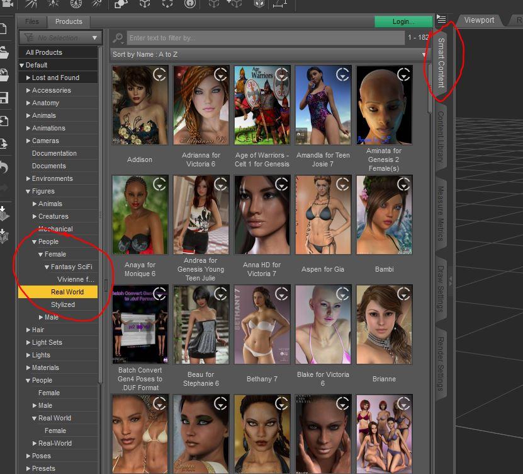523x474 pixels.
Task: Select the Draw Settings side tab
Action: pyautogui.click(x=441, y=289)
